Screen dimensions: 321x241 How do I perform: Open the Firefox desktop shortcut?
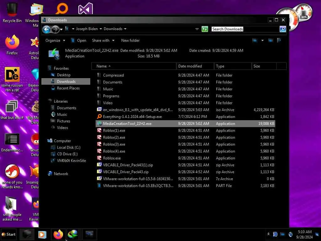[x=12, y=45]
